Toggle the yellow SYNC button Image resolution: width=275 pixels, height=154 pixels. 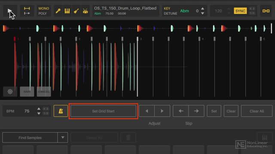240,11
